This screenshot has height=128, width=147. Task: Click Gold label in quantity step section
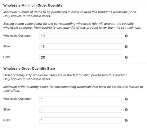point(7,120)
